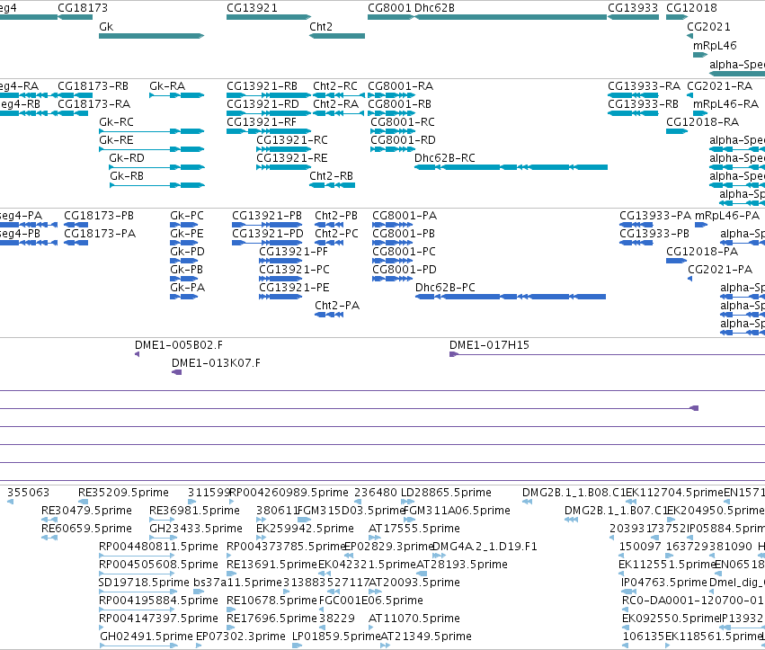Click EST RE30479.5prime
The height and width of the screenshot is (650, 765).
[x=86, y=511]
